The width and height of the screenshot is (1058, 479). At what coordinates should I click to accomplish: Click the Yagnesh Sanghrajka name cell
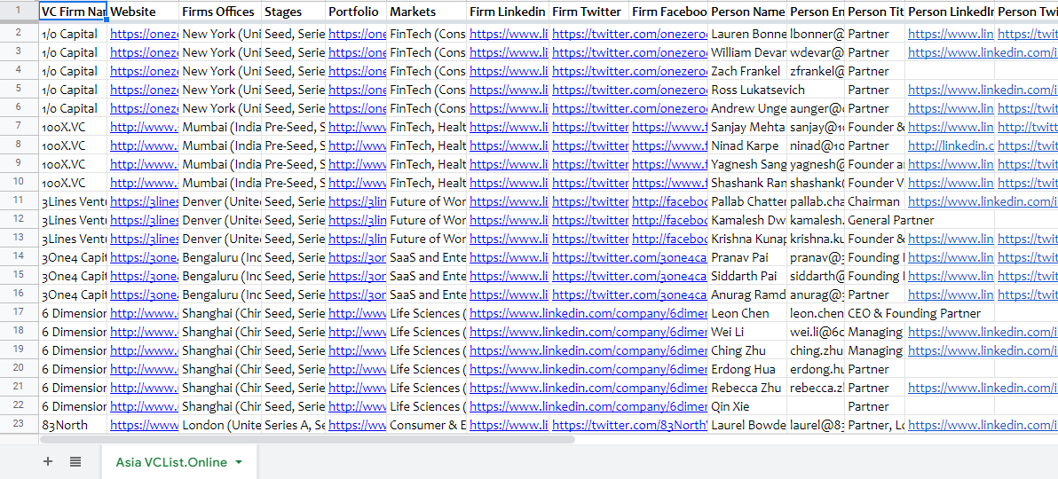[x=747, y=164]
